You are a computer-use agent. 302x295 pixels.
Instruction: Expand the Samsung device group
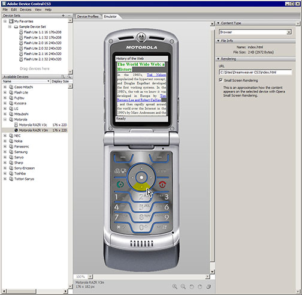5,152
